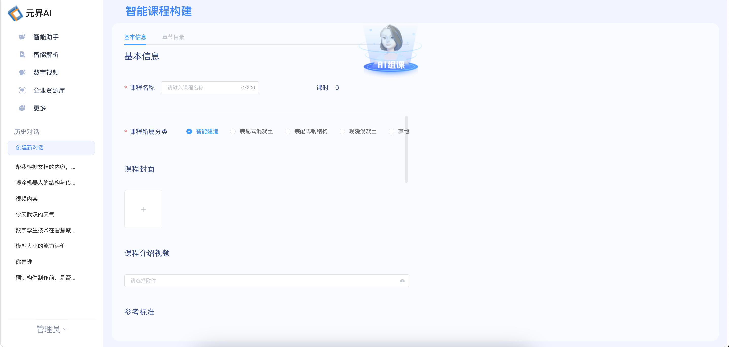
Task: Click the 数字视频 sidebar icon
Action: [x=22, y=73]
